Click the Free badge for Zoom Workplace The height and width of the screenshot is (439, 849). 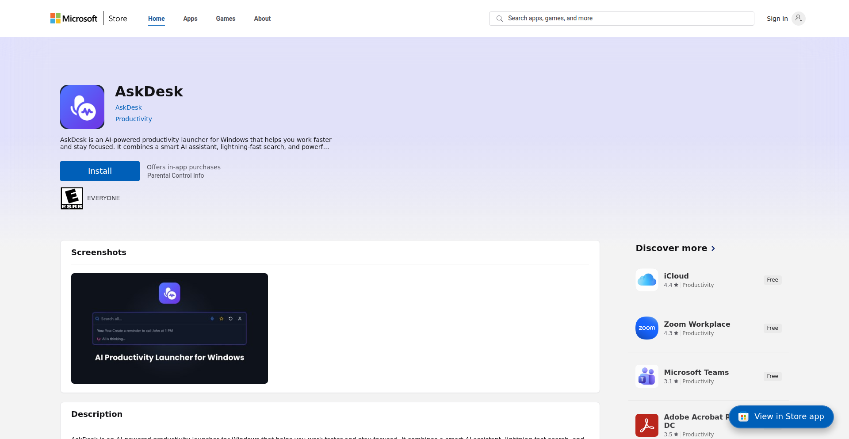tap(773, 328)
